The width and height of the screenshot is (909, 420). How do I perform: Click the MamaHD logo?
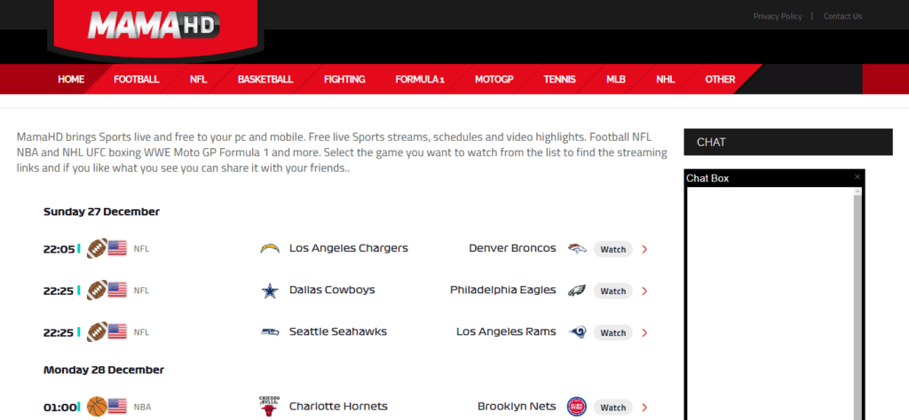pos(154,26)
